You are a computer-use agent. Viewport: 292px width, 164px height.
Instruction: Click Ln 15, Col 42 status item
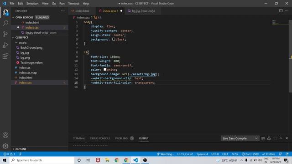[x=185, y=154]
